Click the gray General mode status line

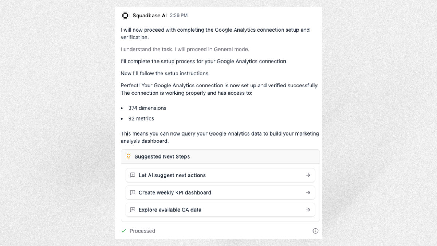click(185, 49)
